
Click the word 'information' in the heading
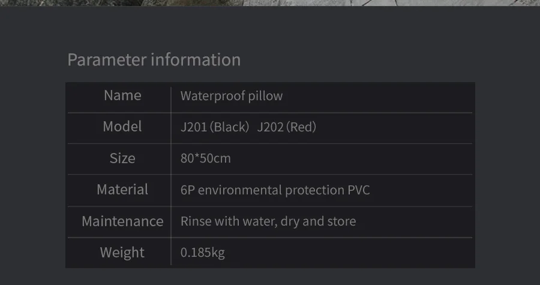click(x=196, y=60)
